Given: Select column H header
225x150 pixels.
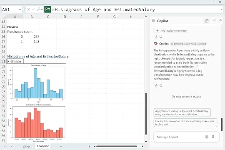Looking at the screenshot, I should pos(131,17).
